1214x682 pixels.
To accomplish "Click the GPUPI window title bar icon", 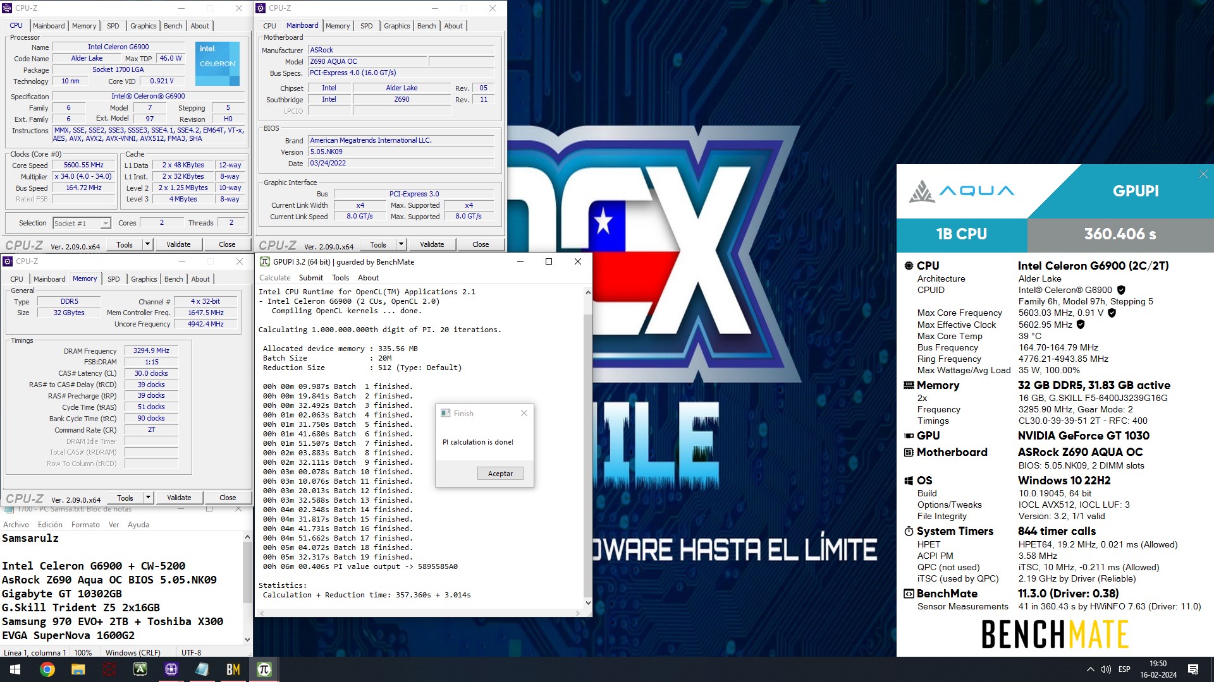I will coord(265,261).
